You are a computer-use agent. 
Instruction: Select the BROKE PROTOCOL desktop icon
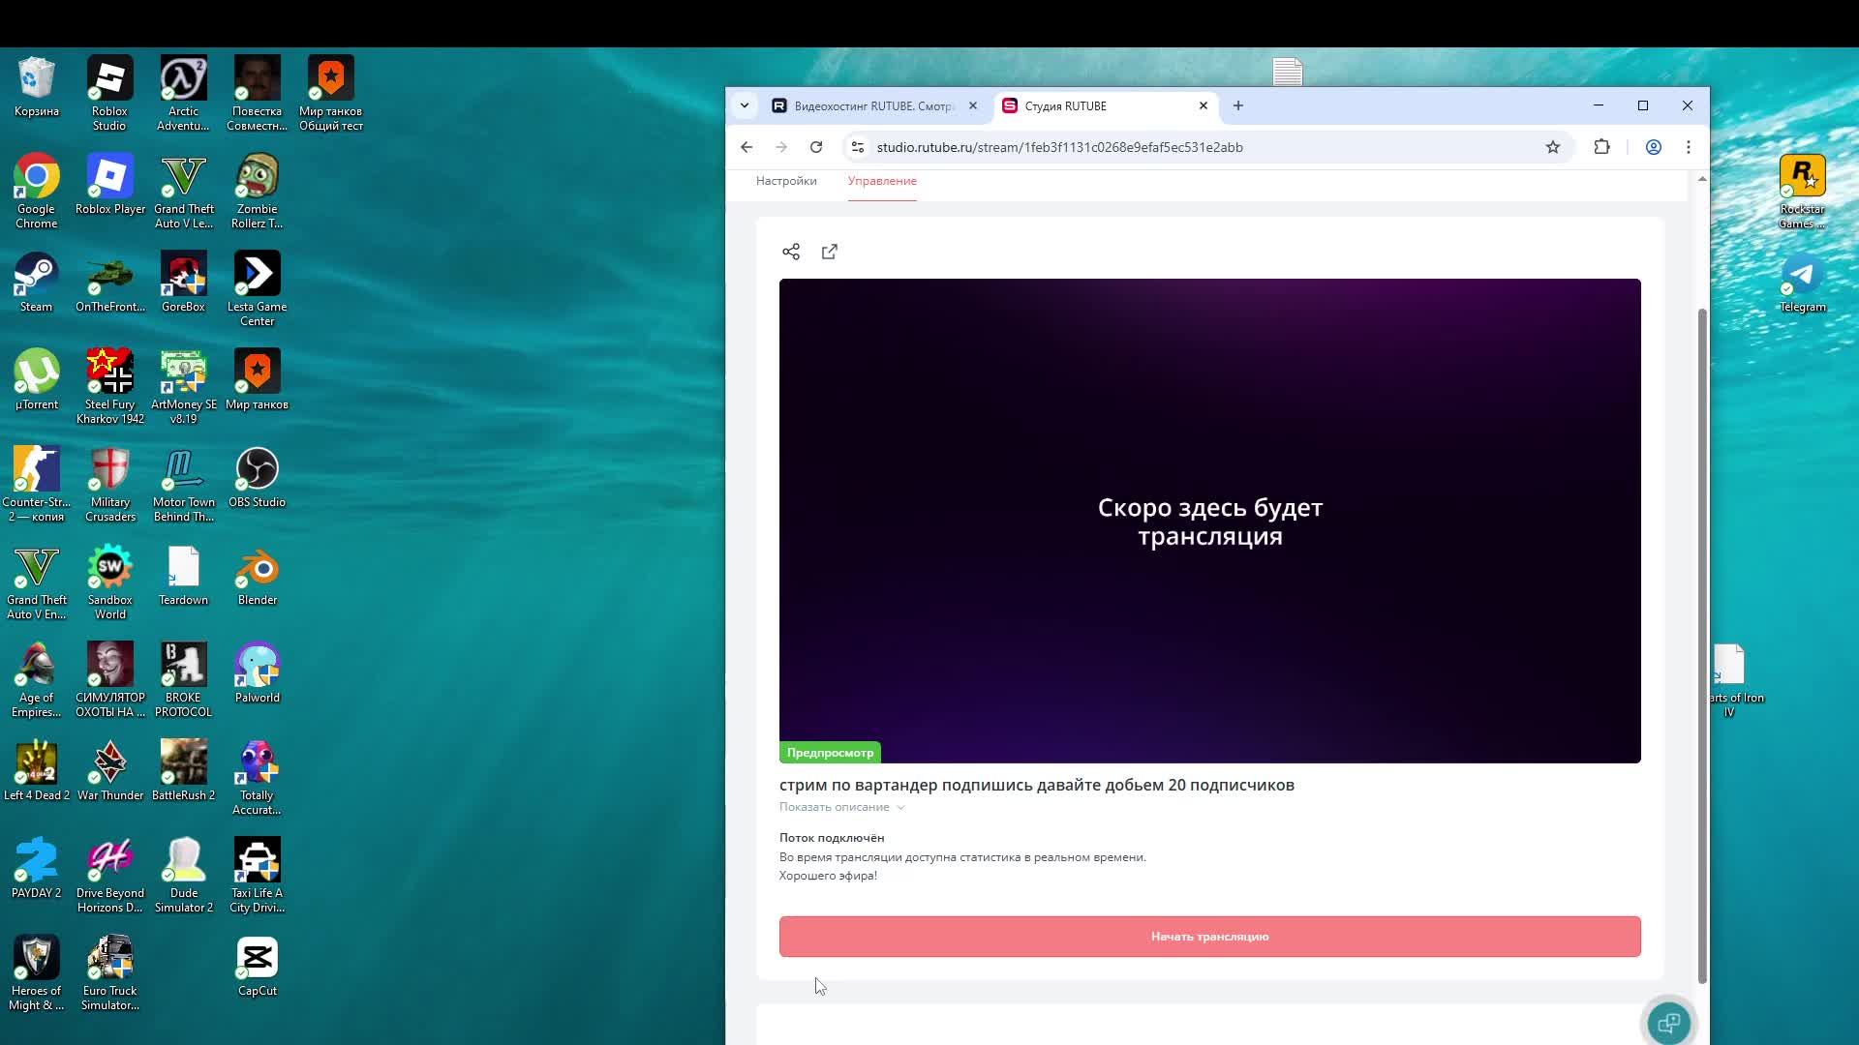pos(183,679)
